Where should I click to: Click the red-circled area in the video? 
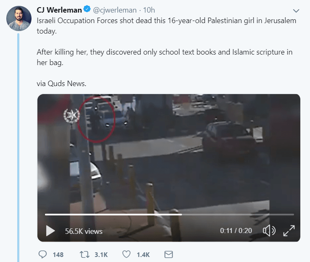[x=96, y=119]
